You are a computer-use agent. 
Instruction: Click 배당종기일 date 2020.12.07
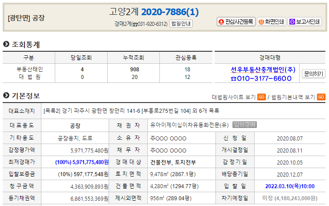(290, 174)
